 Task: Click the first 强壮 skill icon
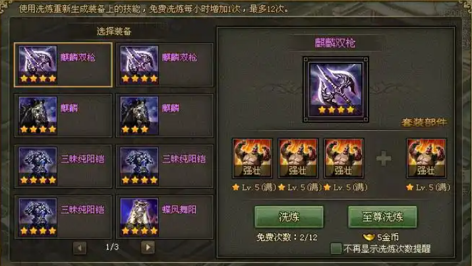coord(252,158)
